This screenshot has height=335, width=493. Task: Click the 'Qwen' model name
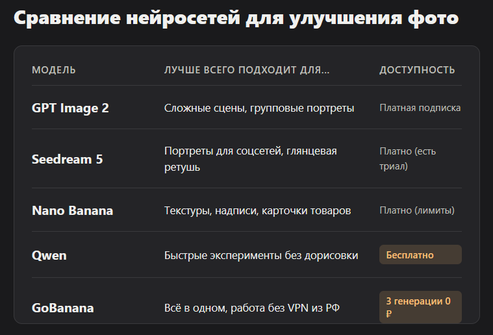[49, 256]
